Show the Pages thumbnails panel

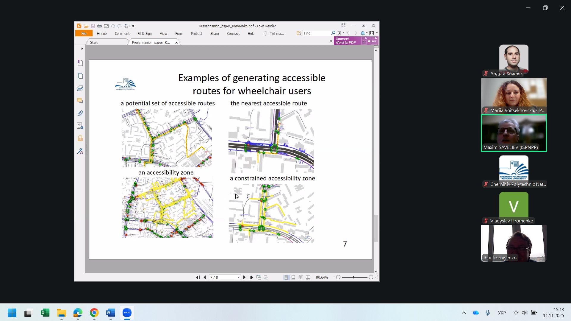point(80,76)
